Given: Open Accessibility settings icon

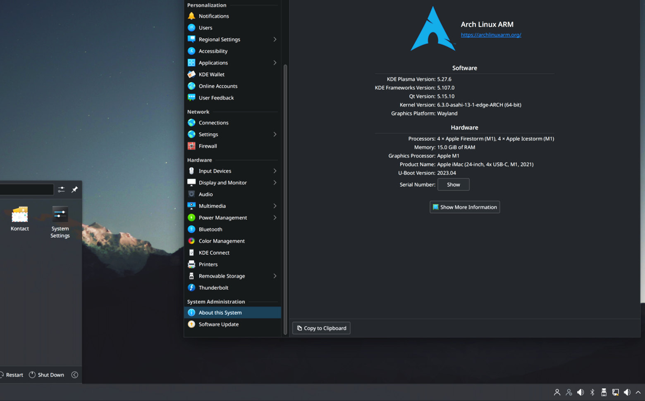Looking at the screenshot, I should click(x=191, y=51).
